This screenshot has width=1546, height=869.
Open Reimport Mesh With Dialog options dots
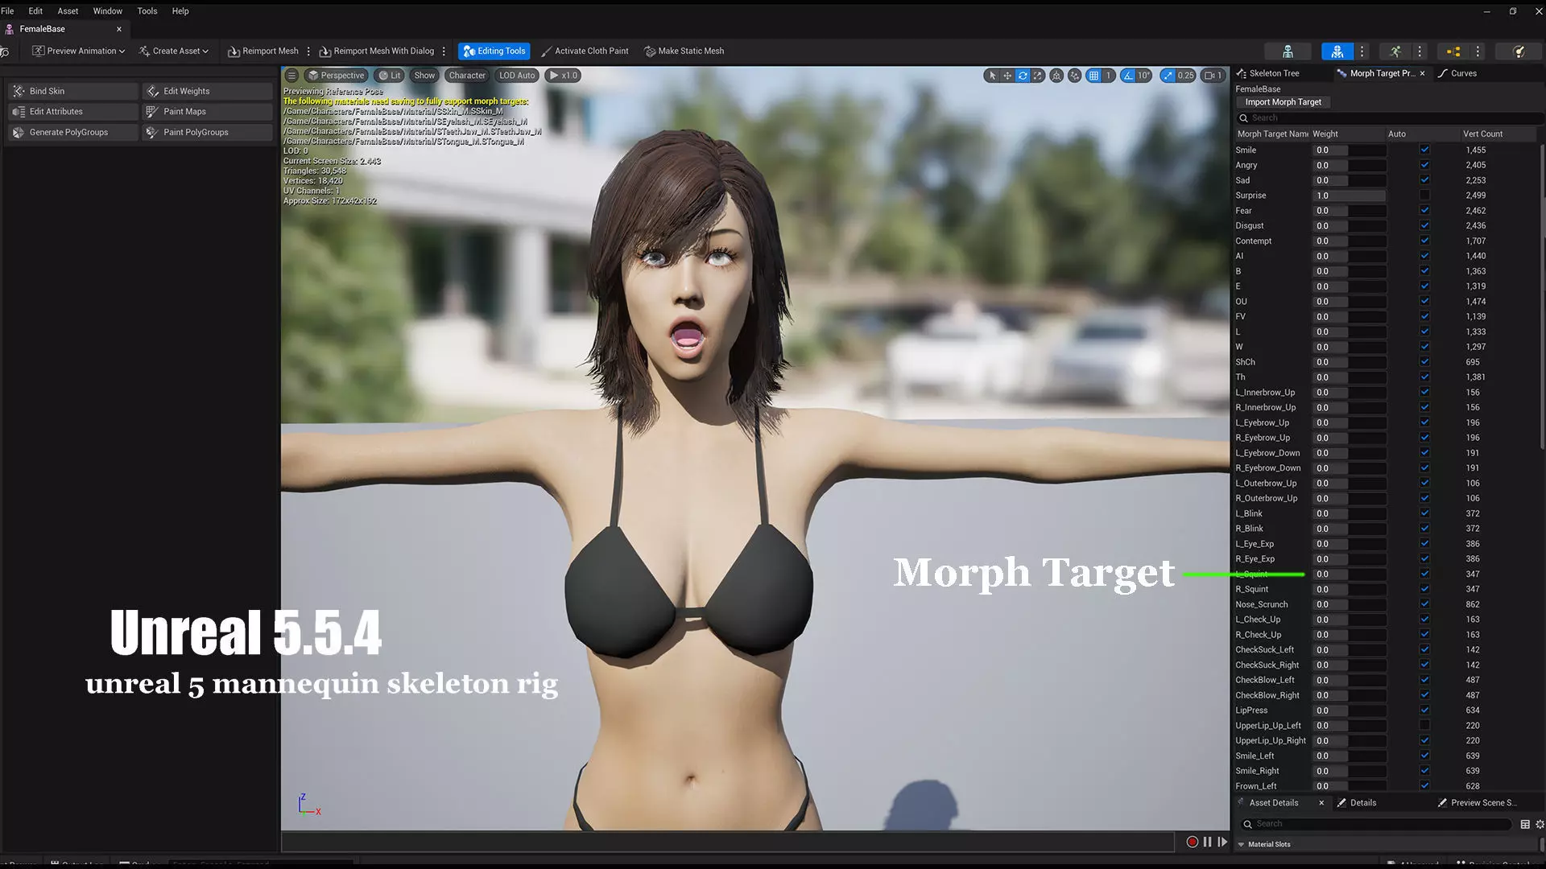(444, 51)
